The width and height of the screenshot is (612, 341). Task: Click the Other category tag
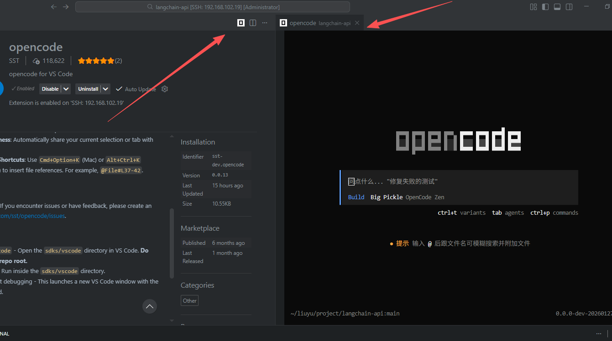pyautogui.click(x=190, y=300)
